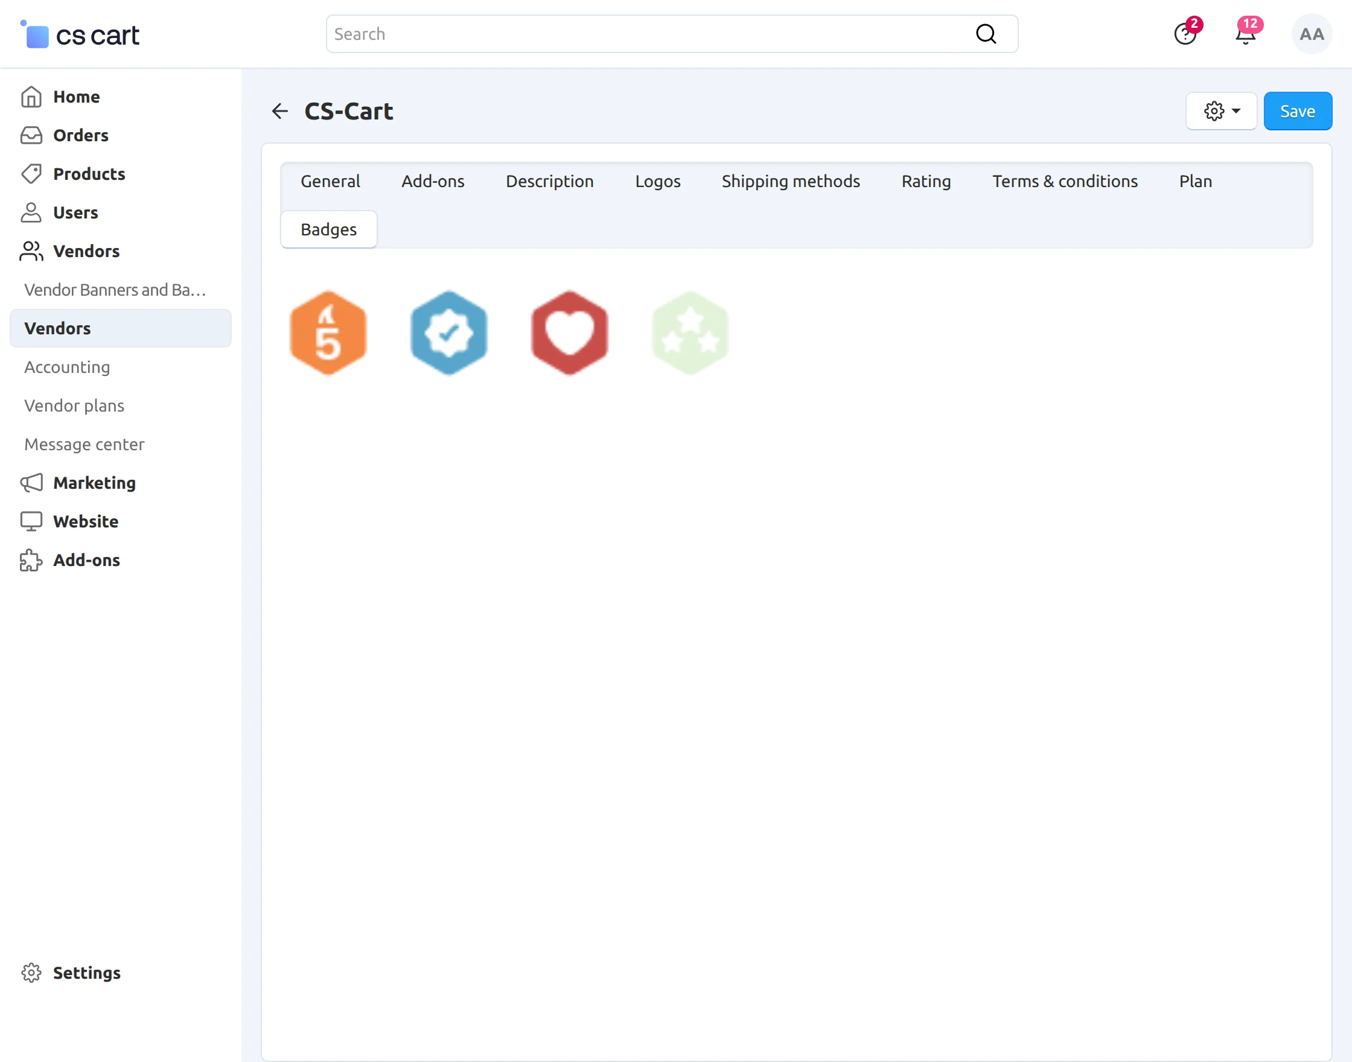This screenshot has width=1352, height=1062.
Task: Collapse the Vendors sidebar section
Action: pyautogui.click(x=86, y=251)
